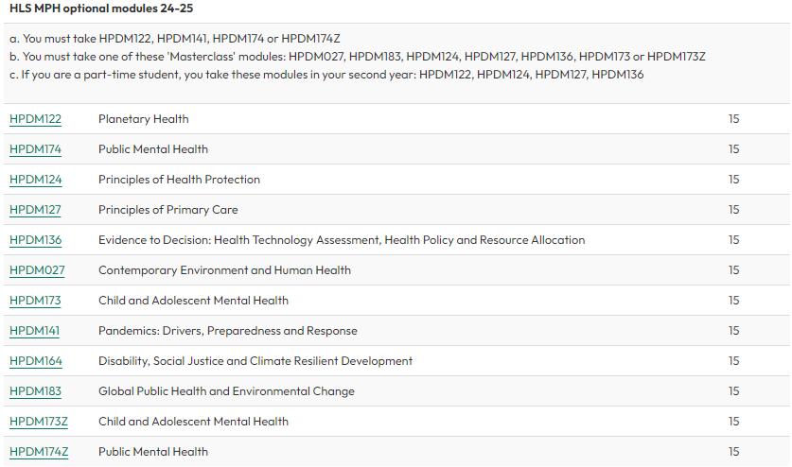Open the HPDM174 module link
Screen dimensions: 792x467
point(35,149)
